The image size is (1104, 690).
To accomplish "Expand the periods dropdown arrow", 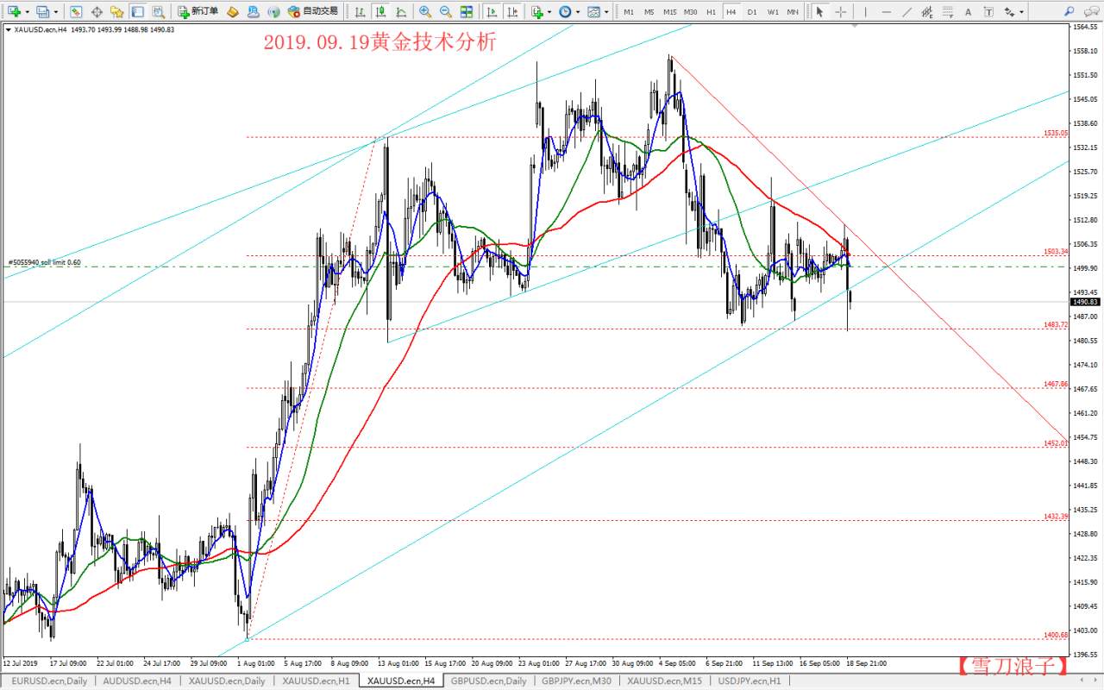I will (x=578, y=12).
